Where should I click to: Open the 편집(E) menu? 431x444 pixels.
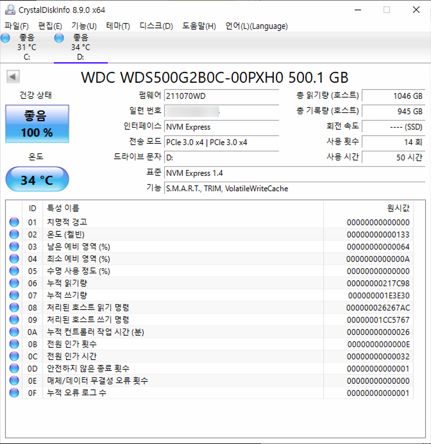[x=50, y=26]
